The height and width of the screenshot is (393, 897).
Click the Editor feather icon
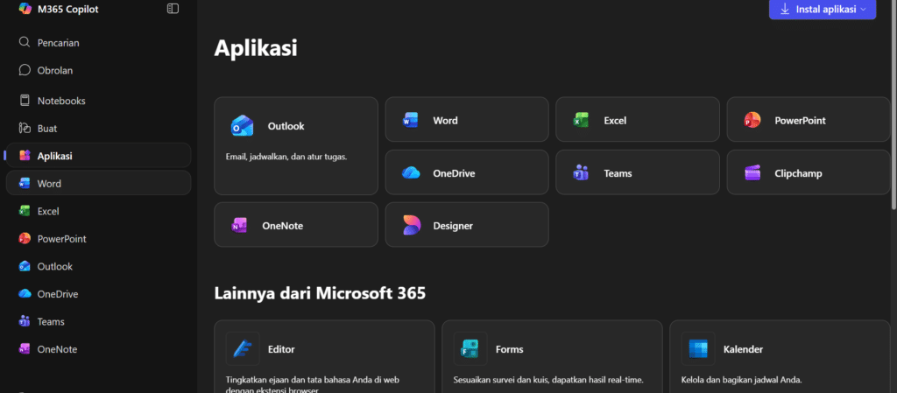242,348
